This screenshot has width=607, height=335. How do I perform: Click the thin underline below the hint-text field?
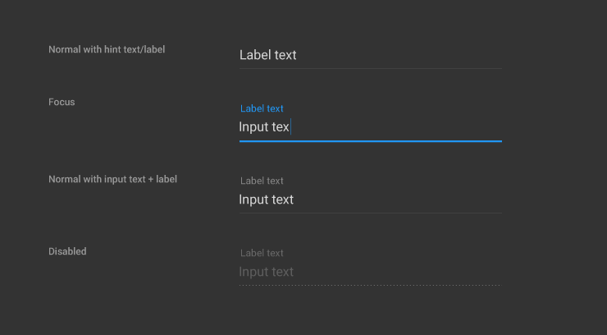(x=370, y=68)
